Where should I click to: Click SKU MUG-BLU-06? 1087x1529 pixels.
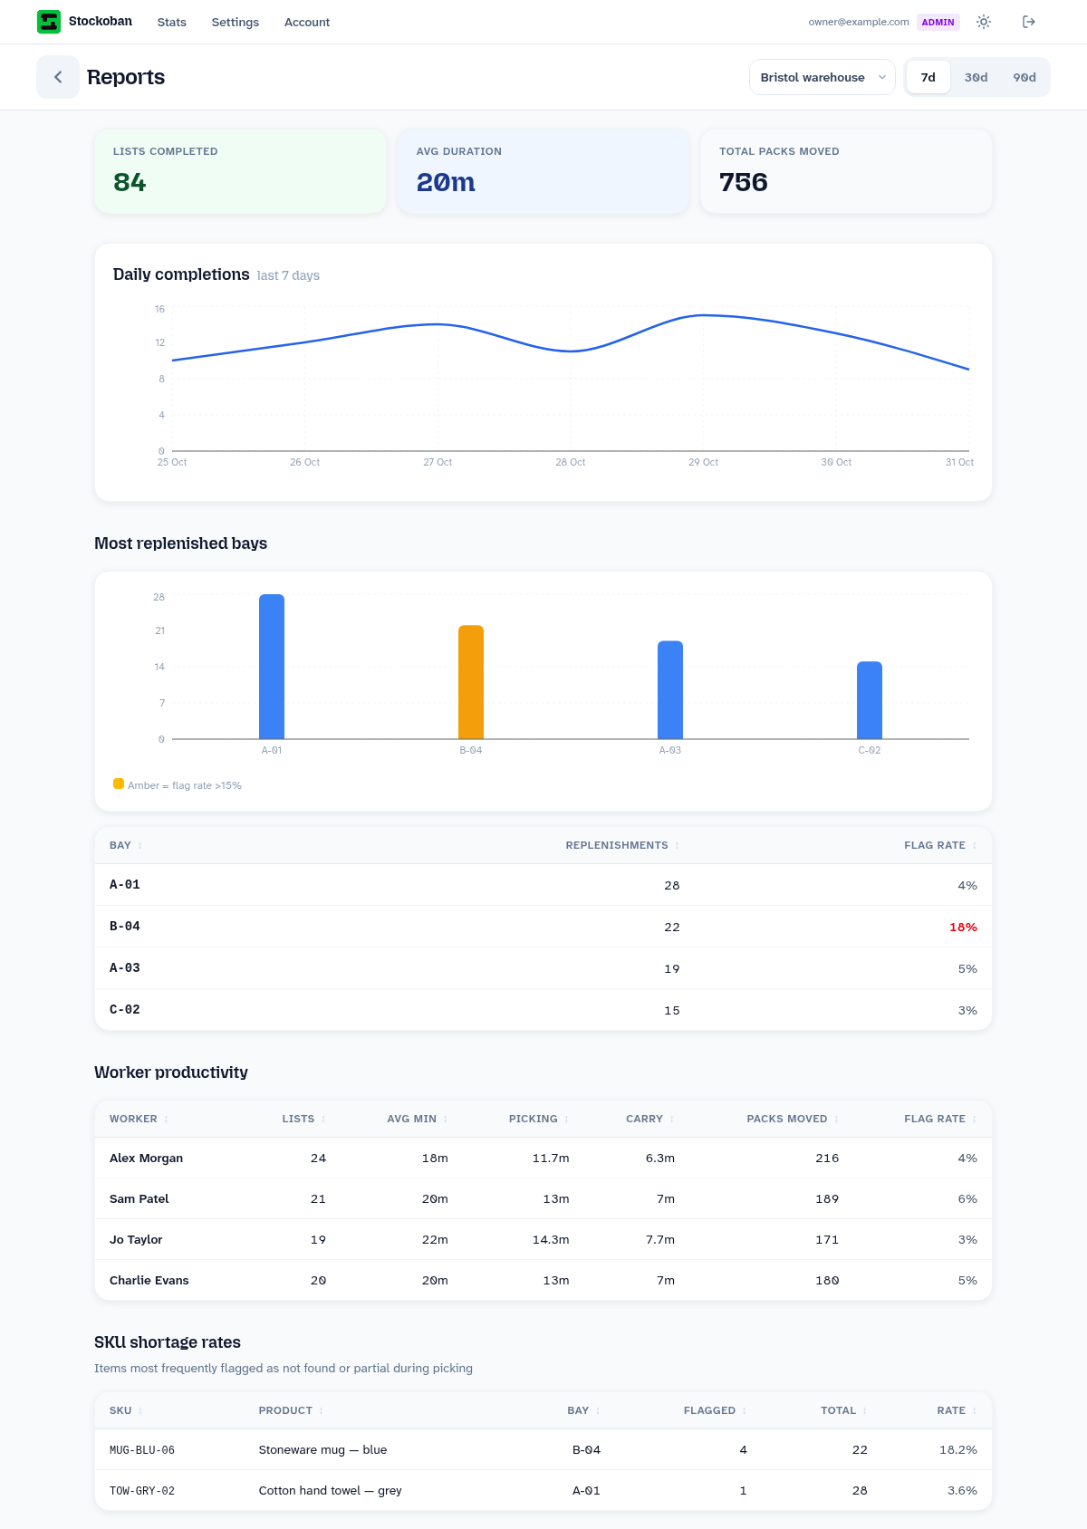coord(142,1450)
